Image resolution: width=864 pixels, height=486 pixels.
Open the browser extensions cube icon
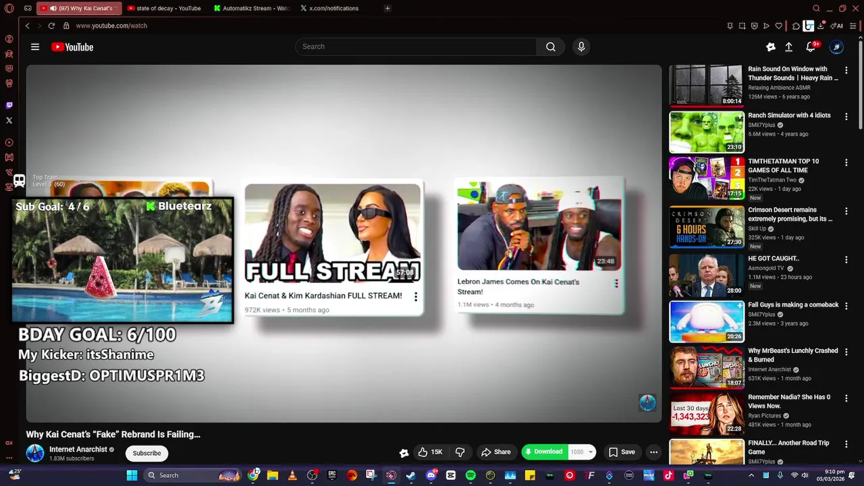pos(796,26)
